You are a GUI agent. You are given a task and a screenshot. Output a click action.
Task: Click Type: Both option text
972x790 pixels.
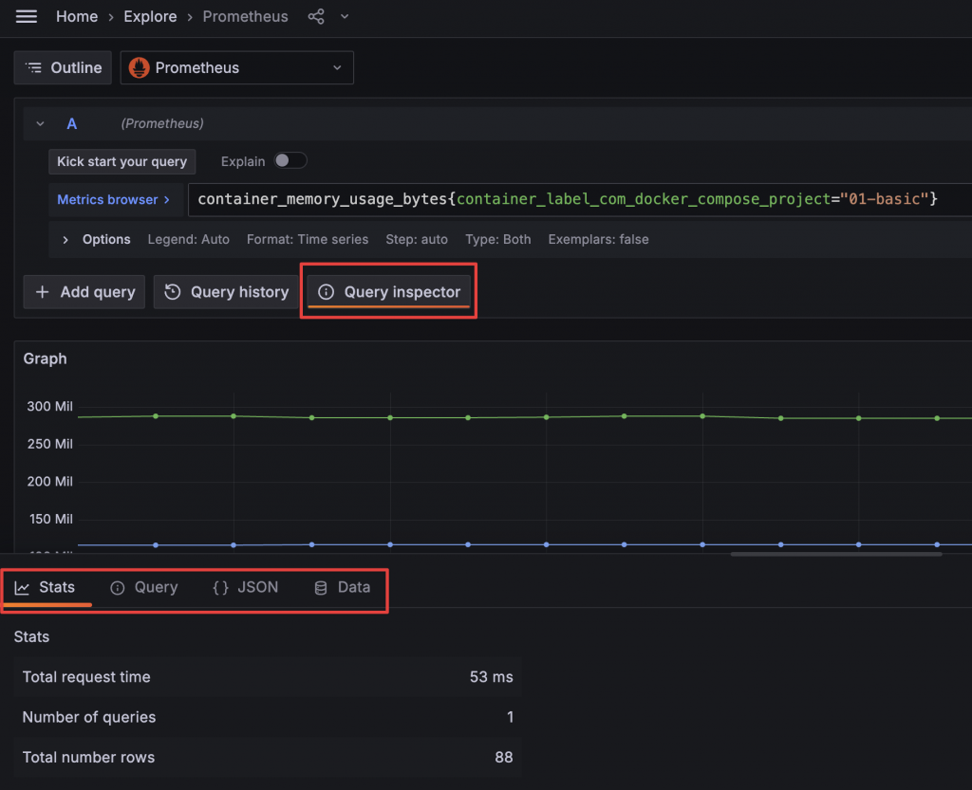[497, 240]
